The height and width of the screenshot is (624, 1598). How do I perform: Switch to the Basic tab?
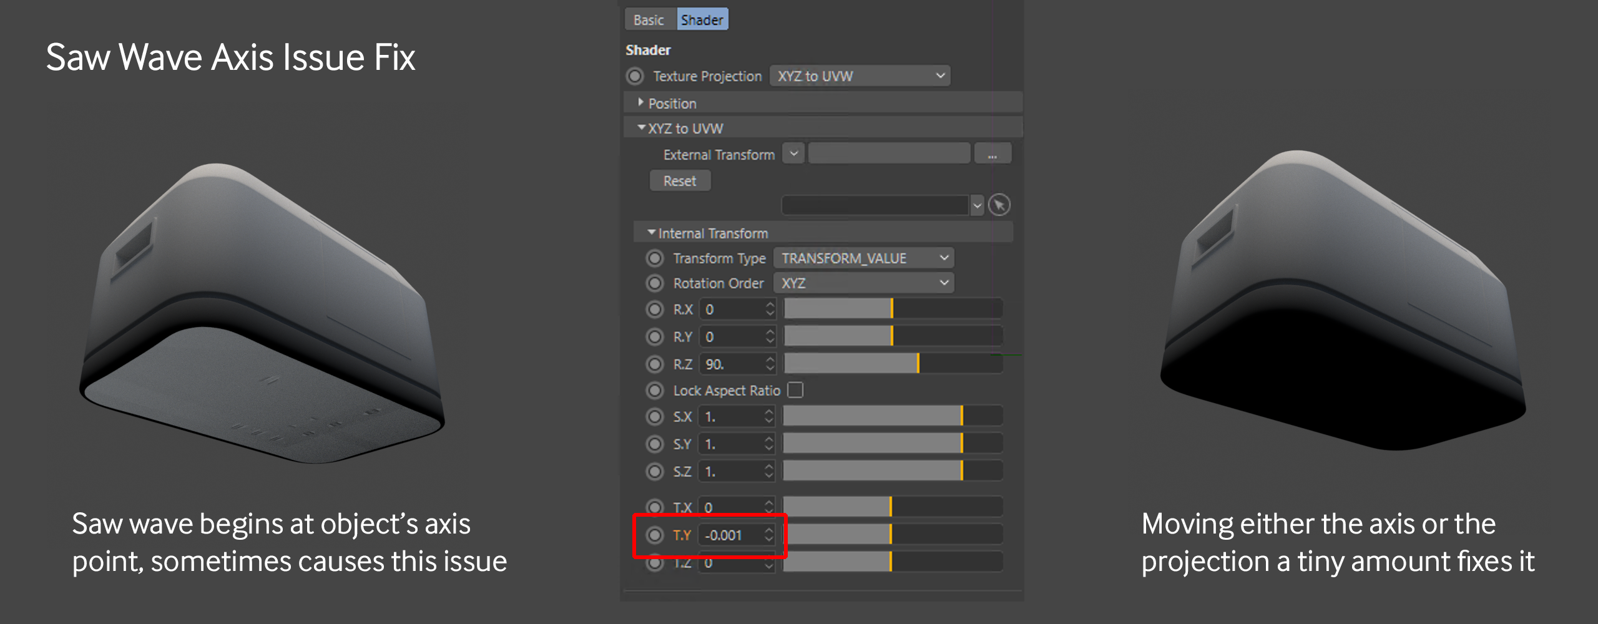click(649, 20)
